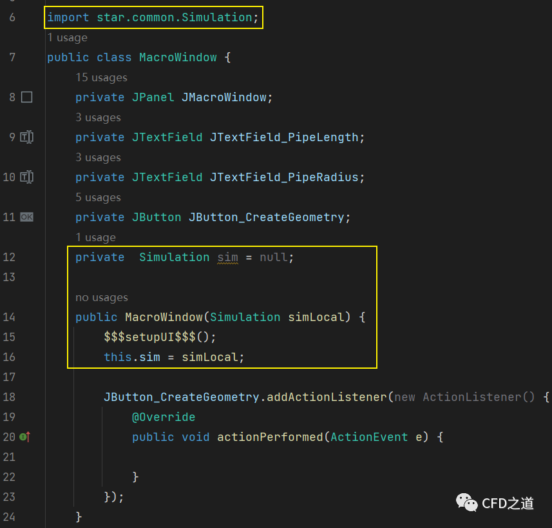Click the @Override annotation
This screenshot has width=552, height=528.
coord(164,417)
